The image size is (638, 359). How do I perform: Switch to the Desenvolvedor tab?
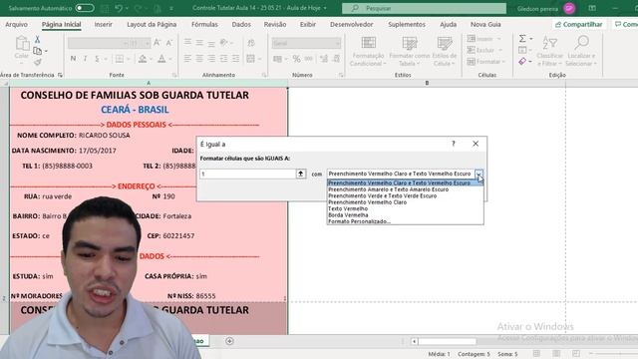pyautogui.click(x=352, y=24)
